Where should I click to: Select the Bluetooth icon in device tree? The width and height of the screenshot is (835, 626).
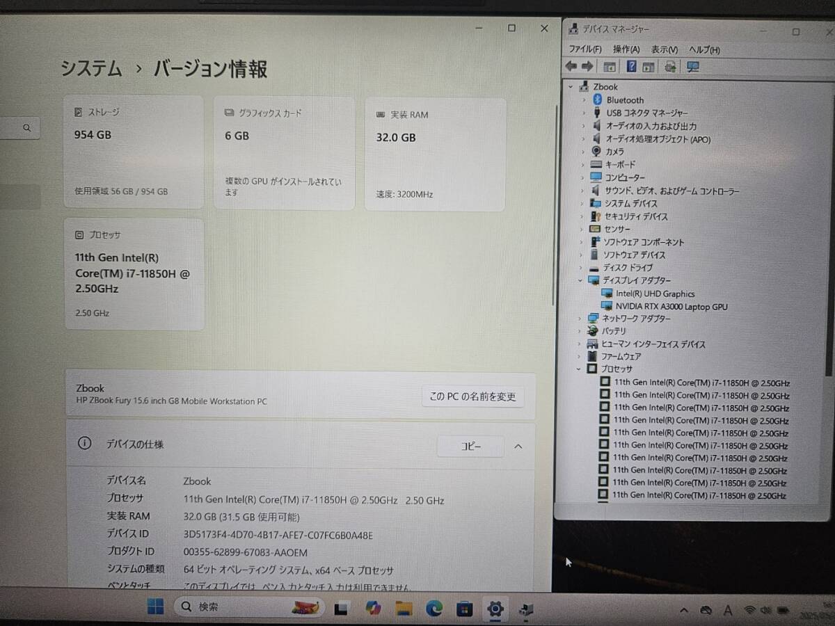coord(596,99)
